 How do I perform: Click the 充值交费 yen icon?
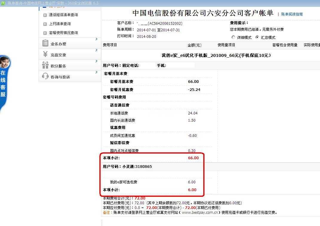45,54
